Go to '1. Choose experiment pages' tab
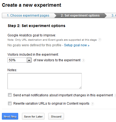This screenshot has height=122, width=116. tap(28, 16)
